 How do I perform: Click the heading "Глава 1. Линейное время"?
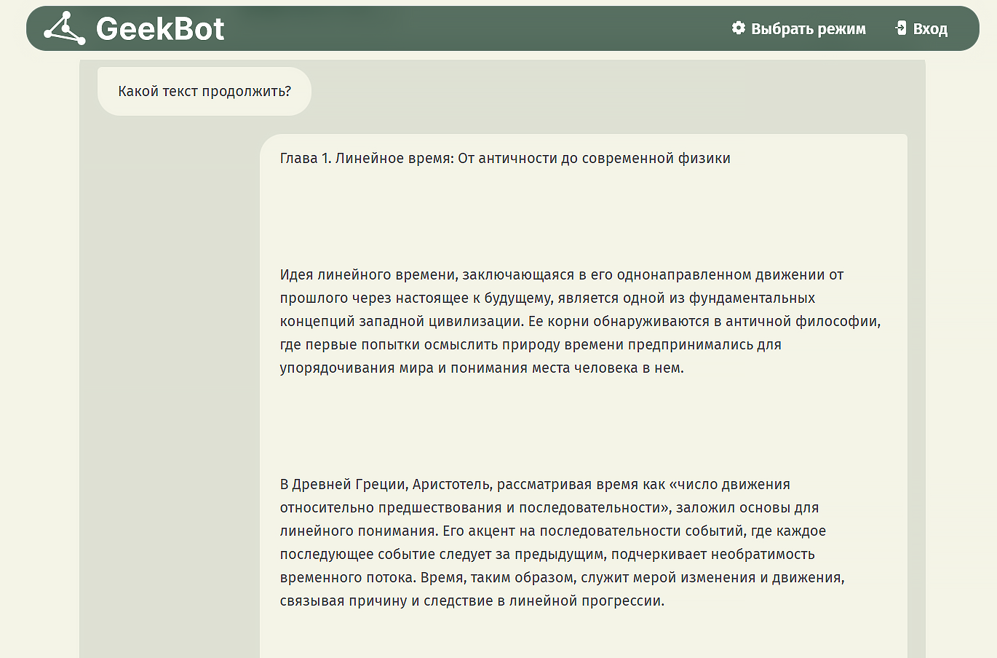505,159
